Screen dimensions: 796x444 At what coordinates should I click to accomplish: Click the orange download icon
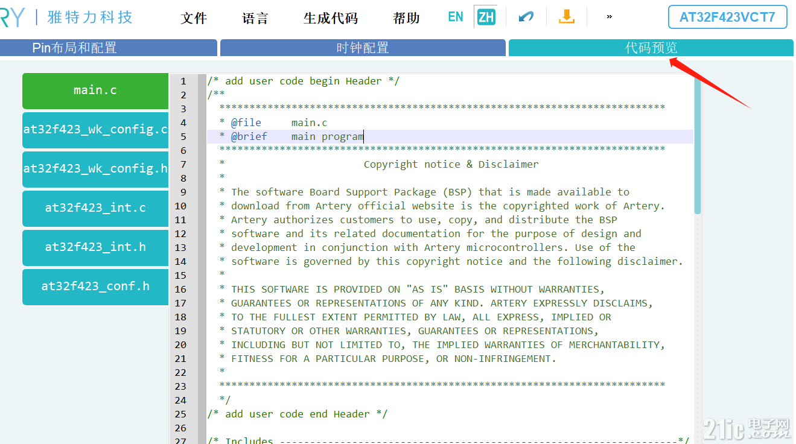click(566, 16)
